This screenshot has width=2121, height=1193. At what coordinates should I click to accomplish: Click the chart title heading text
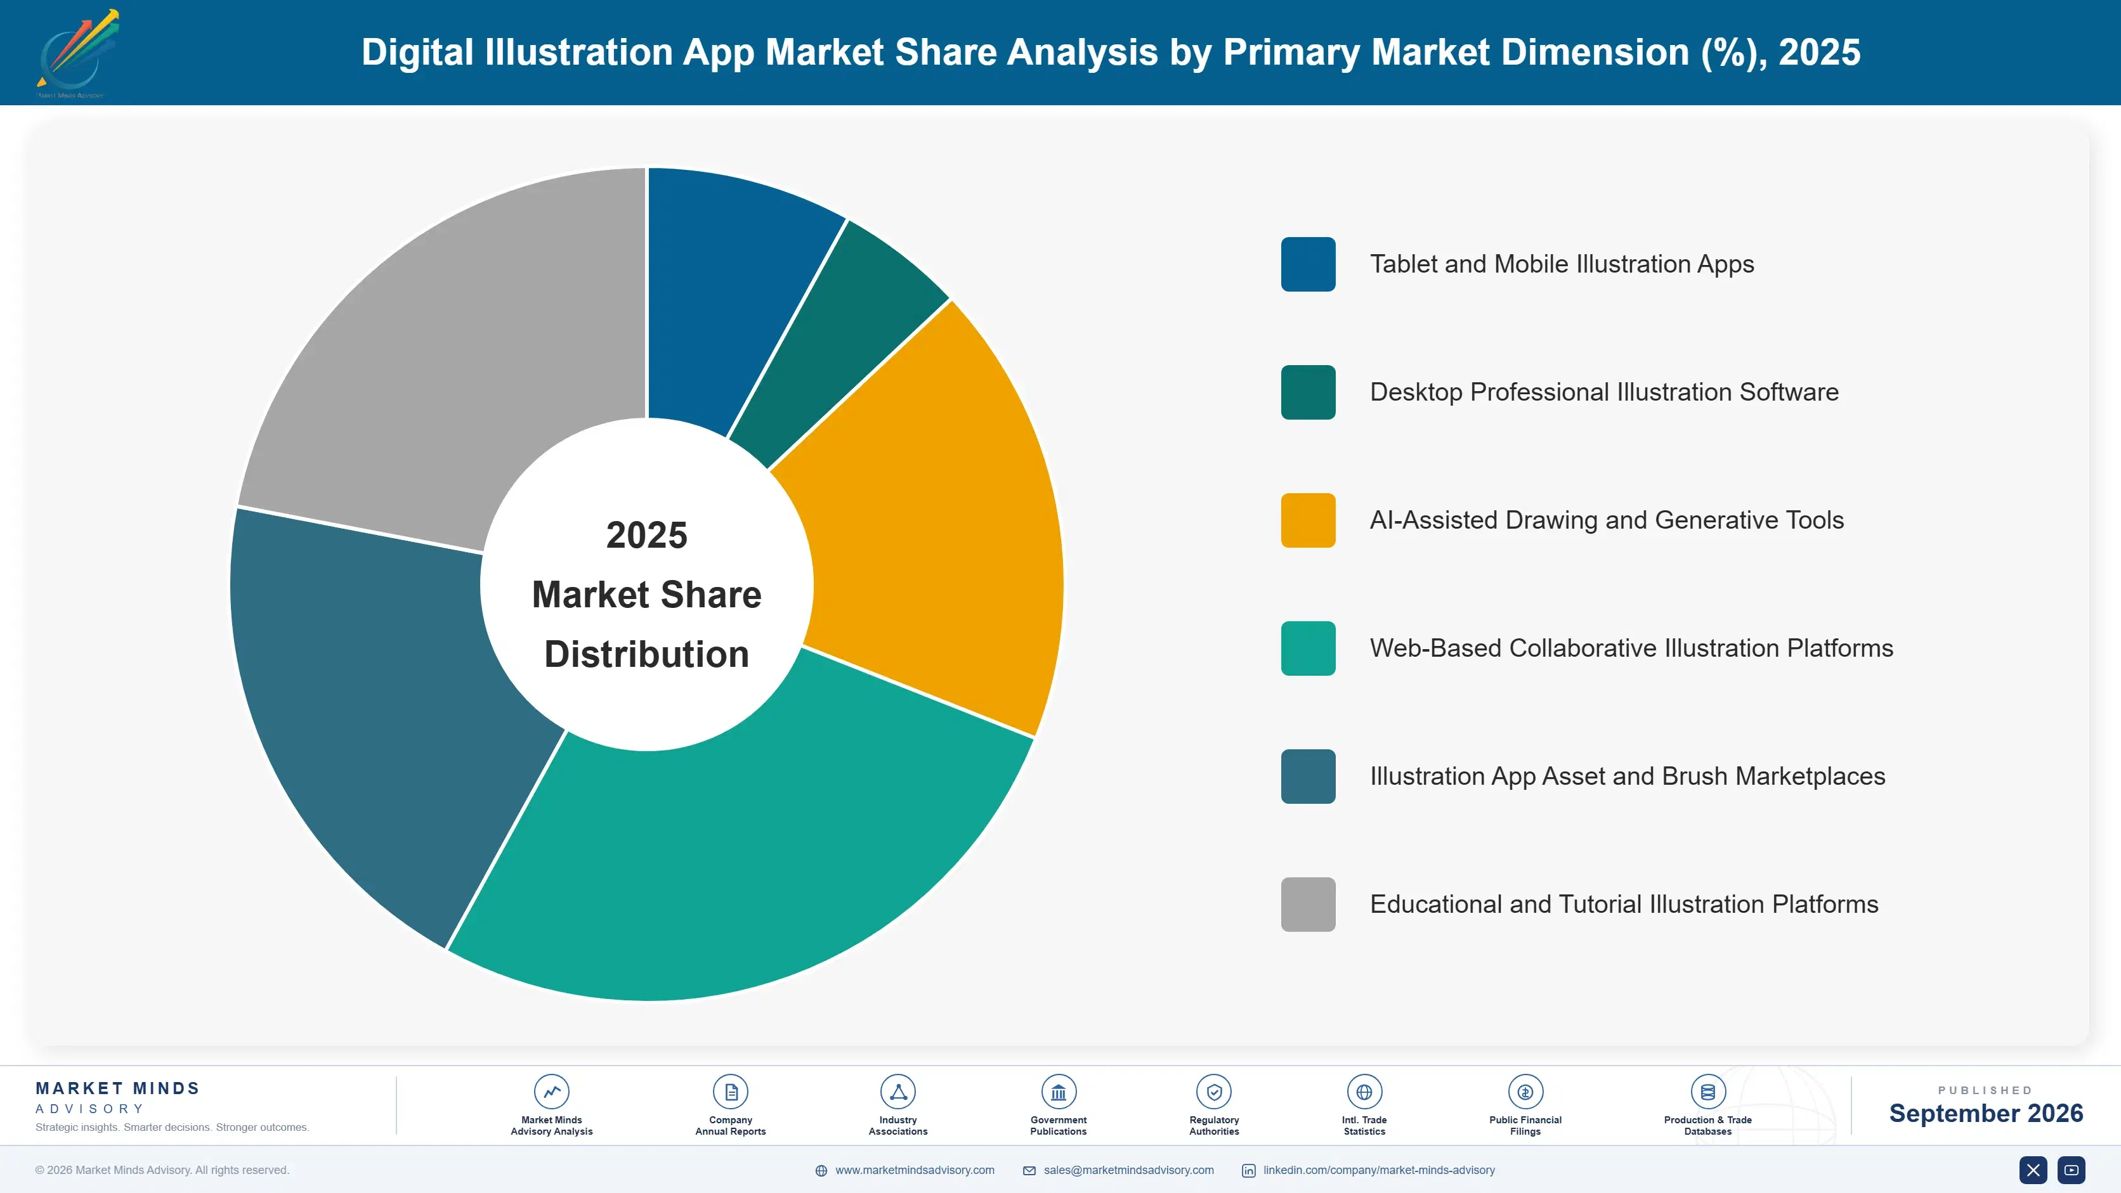1111,52
